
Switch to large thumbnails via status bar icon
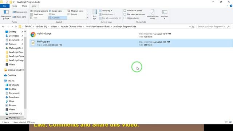[230, 122]
